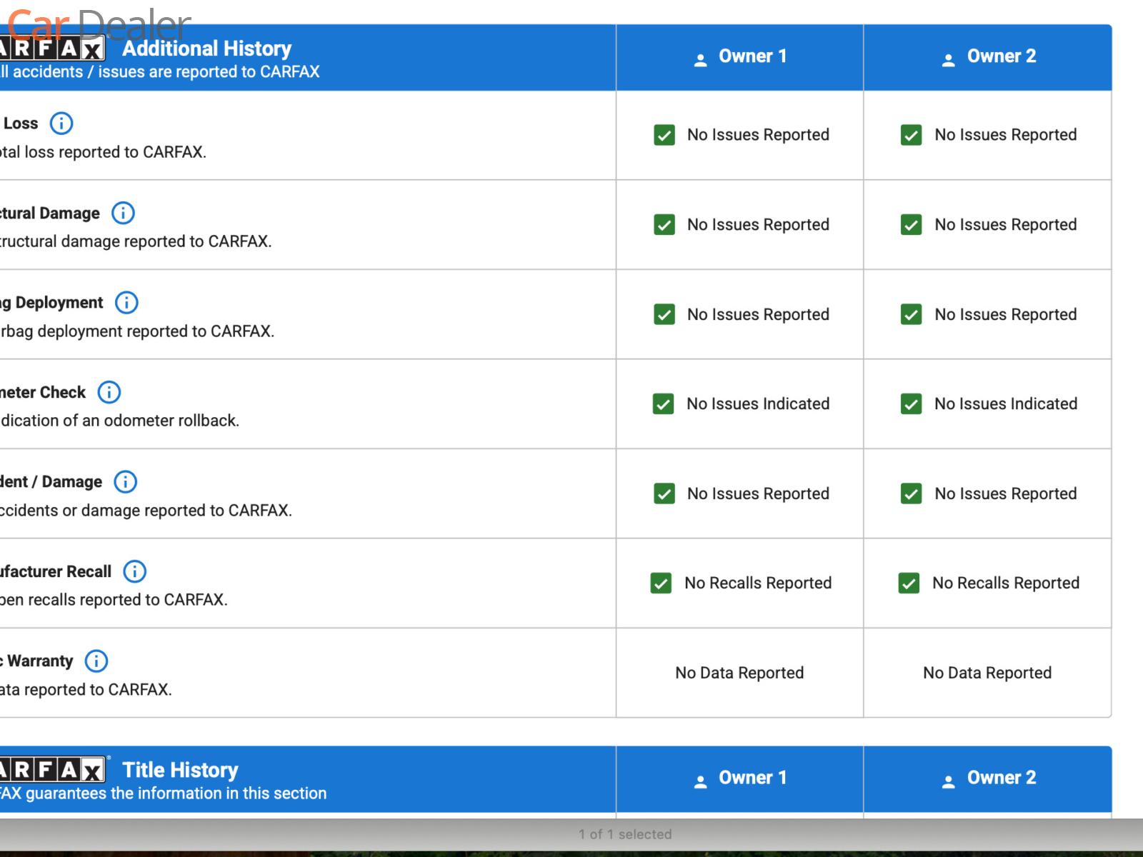Screen dimensions: 1143x857
Task: Select Owner 1 column header in Title History
Action: point(739,778)
